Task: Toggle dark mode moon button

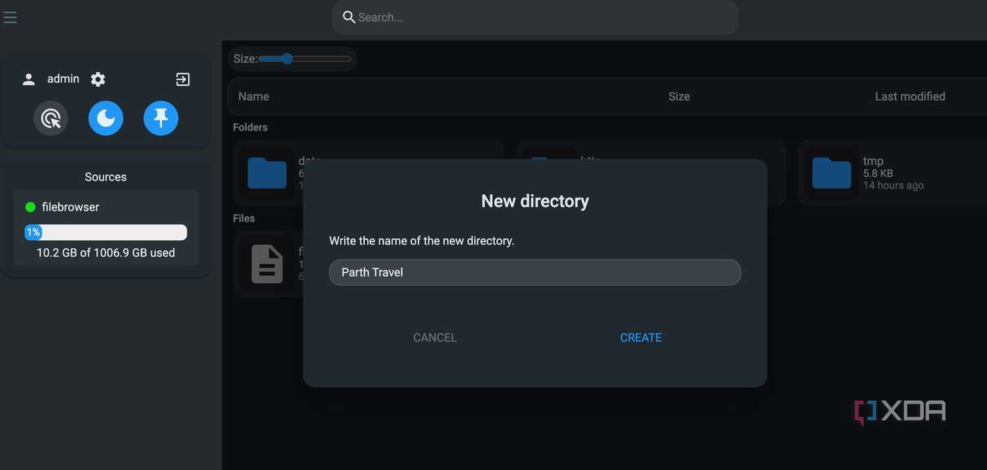Action: click(x=106, y=118)
